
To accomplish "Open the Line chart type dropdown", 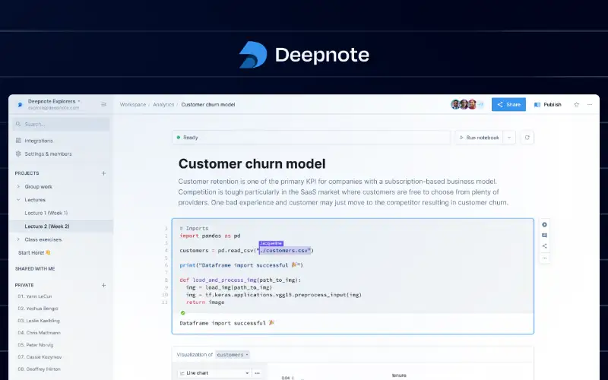I will [x=214, y=373].
